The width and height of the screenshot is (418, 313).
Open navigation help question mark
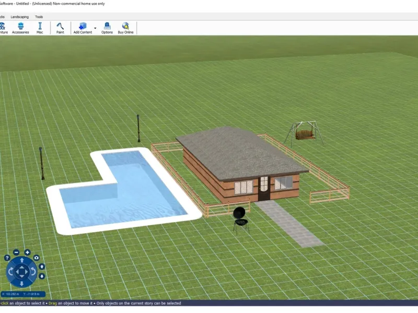[x=7, y=258]
